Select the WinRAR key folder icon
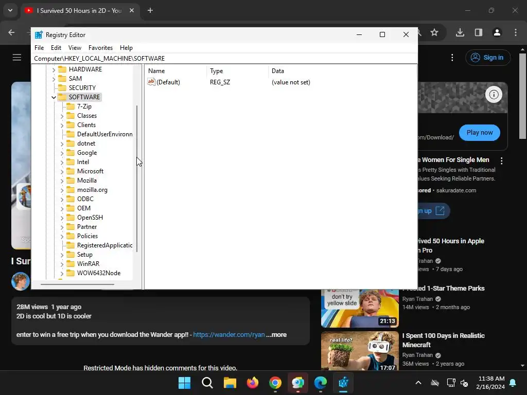Screen dimensions: 527x395 coord(71,264)
